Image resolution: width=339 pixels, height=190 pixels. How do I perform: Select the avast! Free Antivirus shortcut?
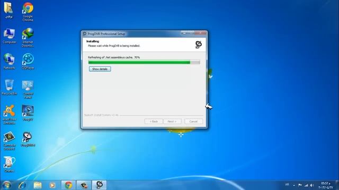pos(9,115)
